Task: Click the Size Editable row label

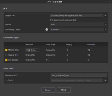Action: click(x=13, y=60)
